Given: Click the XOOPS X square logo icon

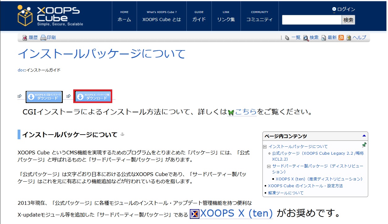Looking at the screenshot, I should (x=194, y=214).
